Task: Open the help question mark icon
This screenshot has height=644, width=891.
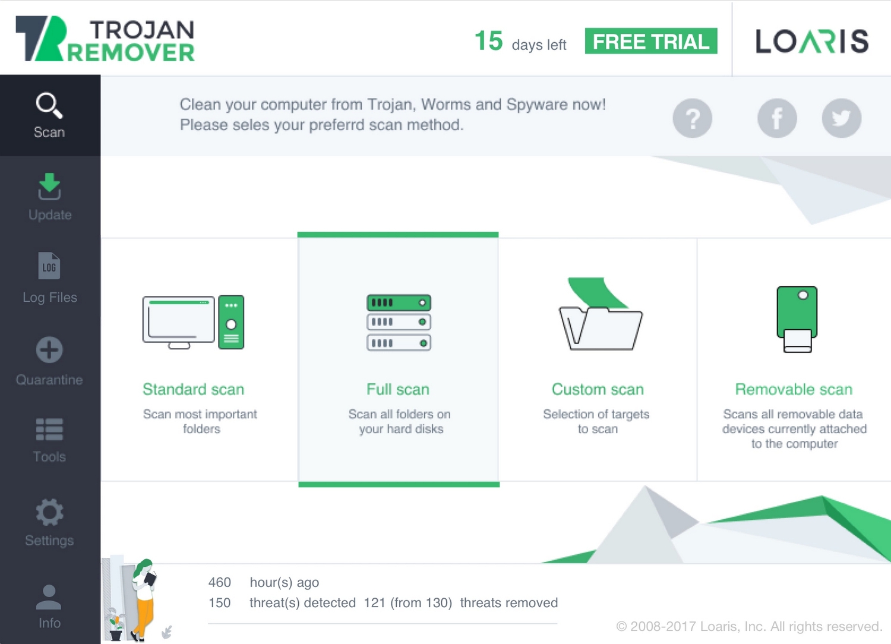Action: tap(692, 119)
